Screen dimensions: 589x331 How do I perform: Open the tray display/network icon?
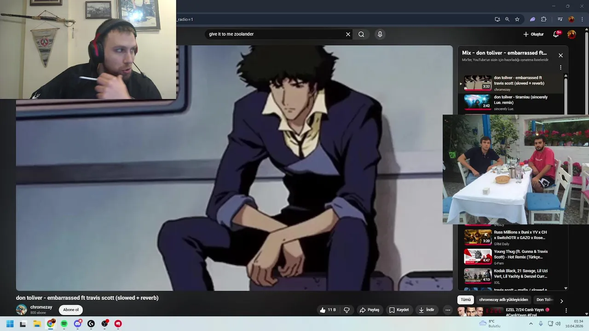[550, 324]
